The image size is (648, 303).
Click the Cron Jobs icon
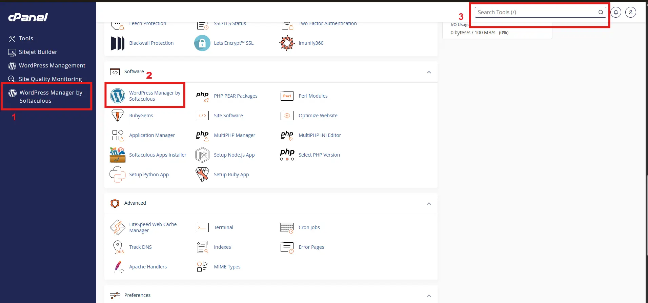coord(287,228)
